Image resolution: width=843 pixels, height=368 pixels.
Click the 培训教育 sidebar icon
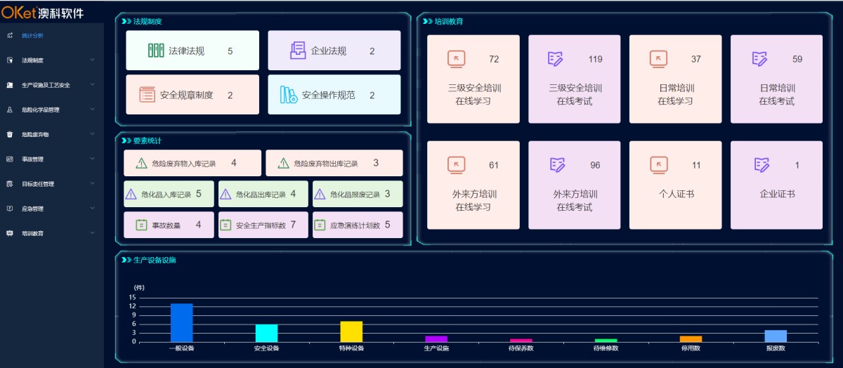point(9,233)
